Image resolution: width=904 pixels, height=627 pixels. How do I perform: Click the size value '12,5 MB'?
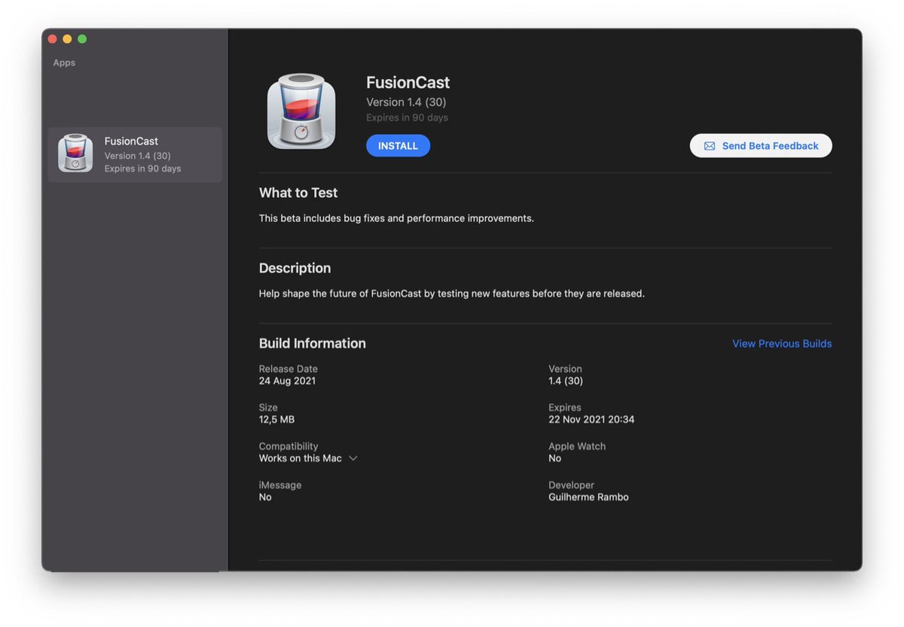(276, 419)
